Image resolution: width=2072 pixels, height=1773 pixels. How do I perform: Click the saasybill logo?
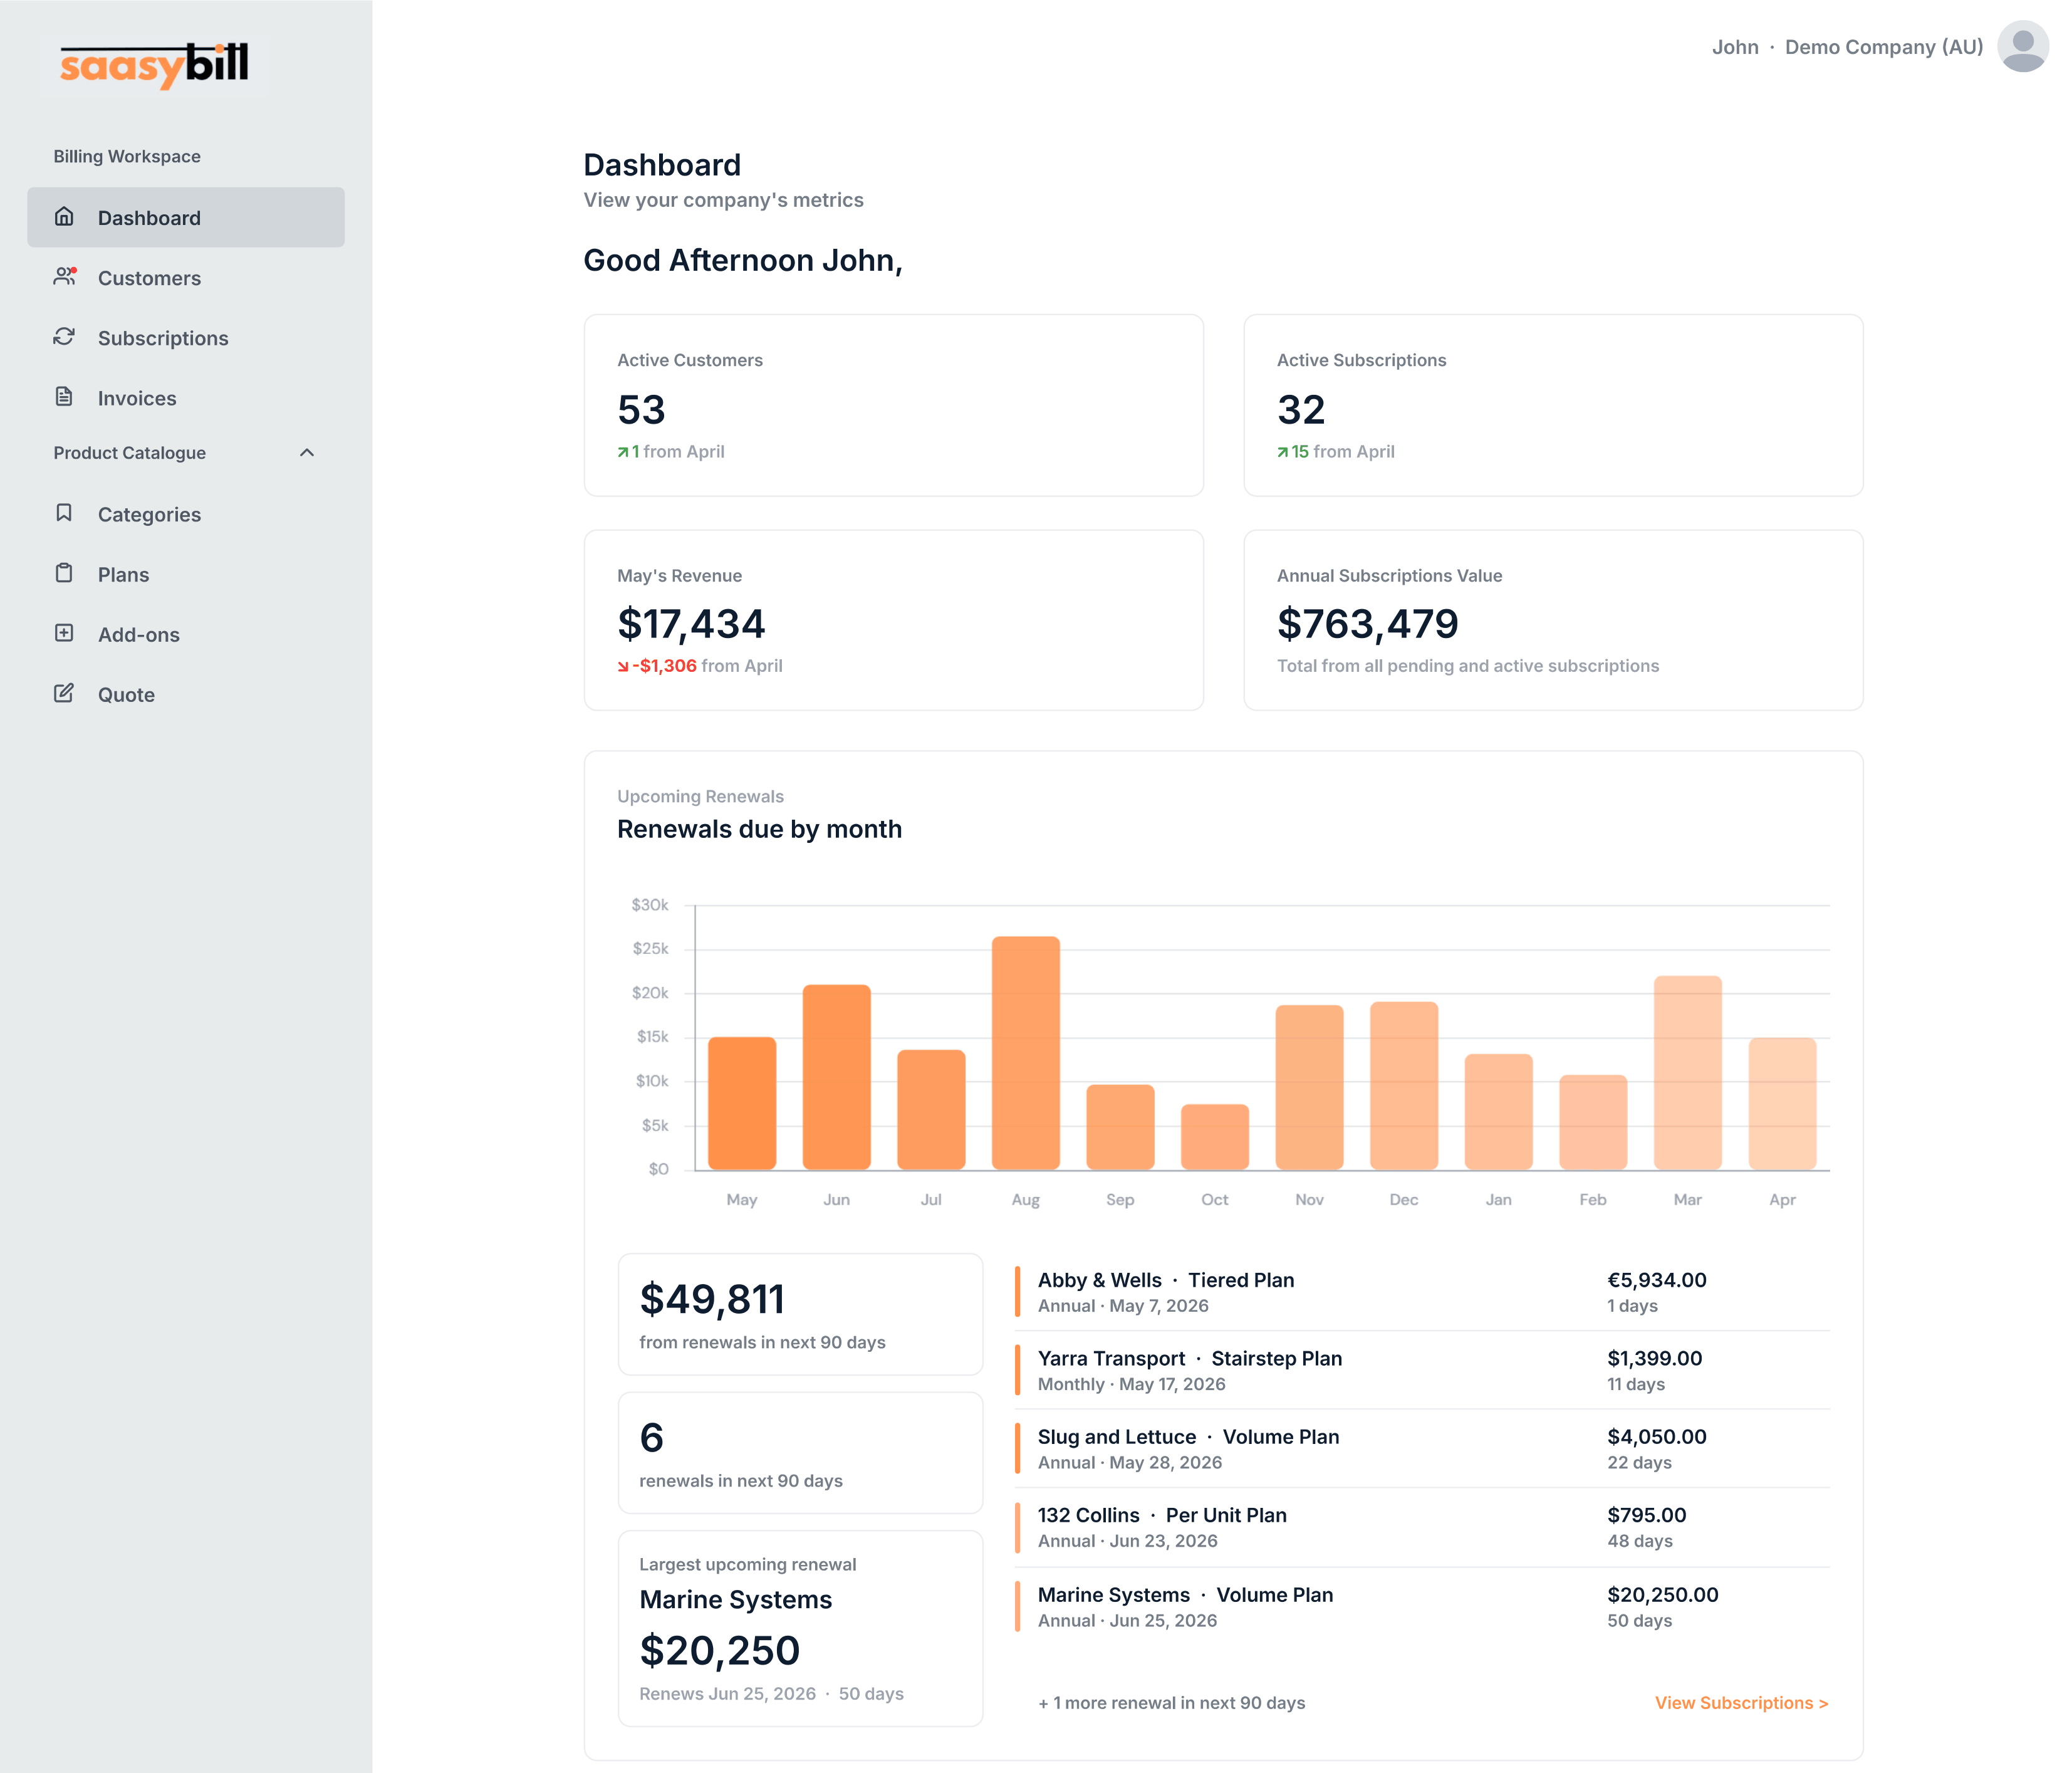(154, 65)
